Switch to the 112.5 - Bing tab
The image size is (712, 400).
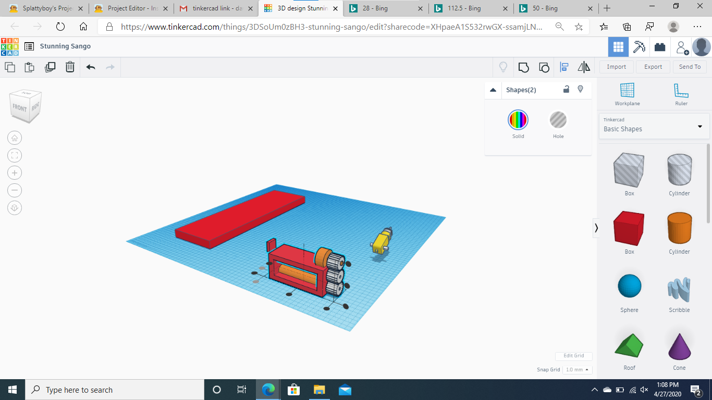470,8
